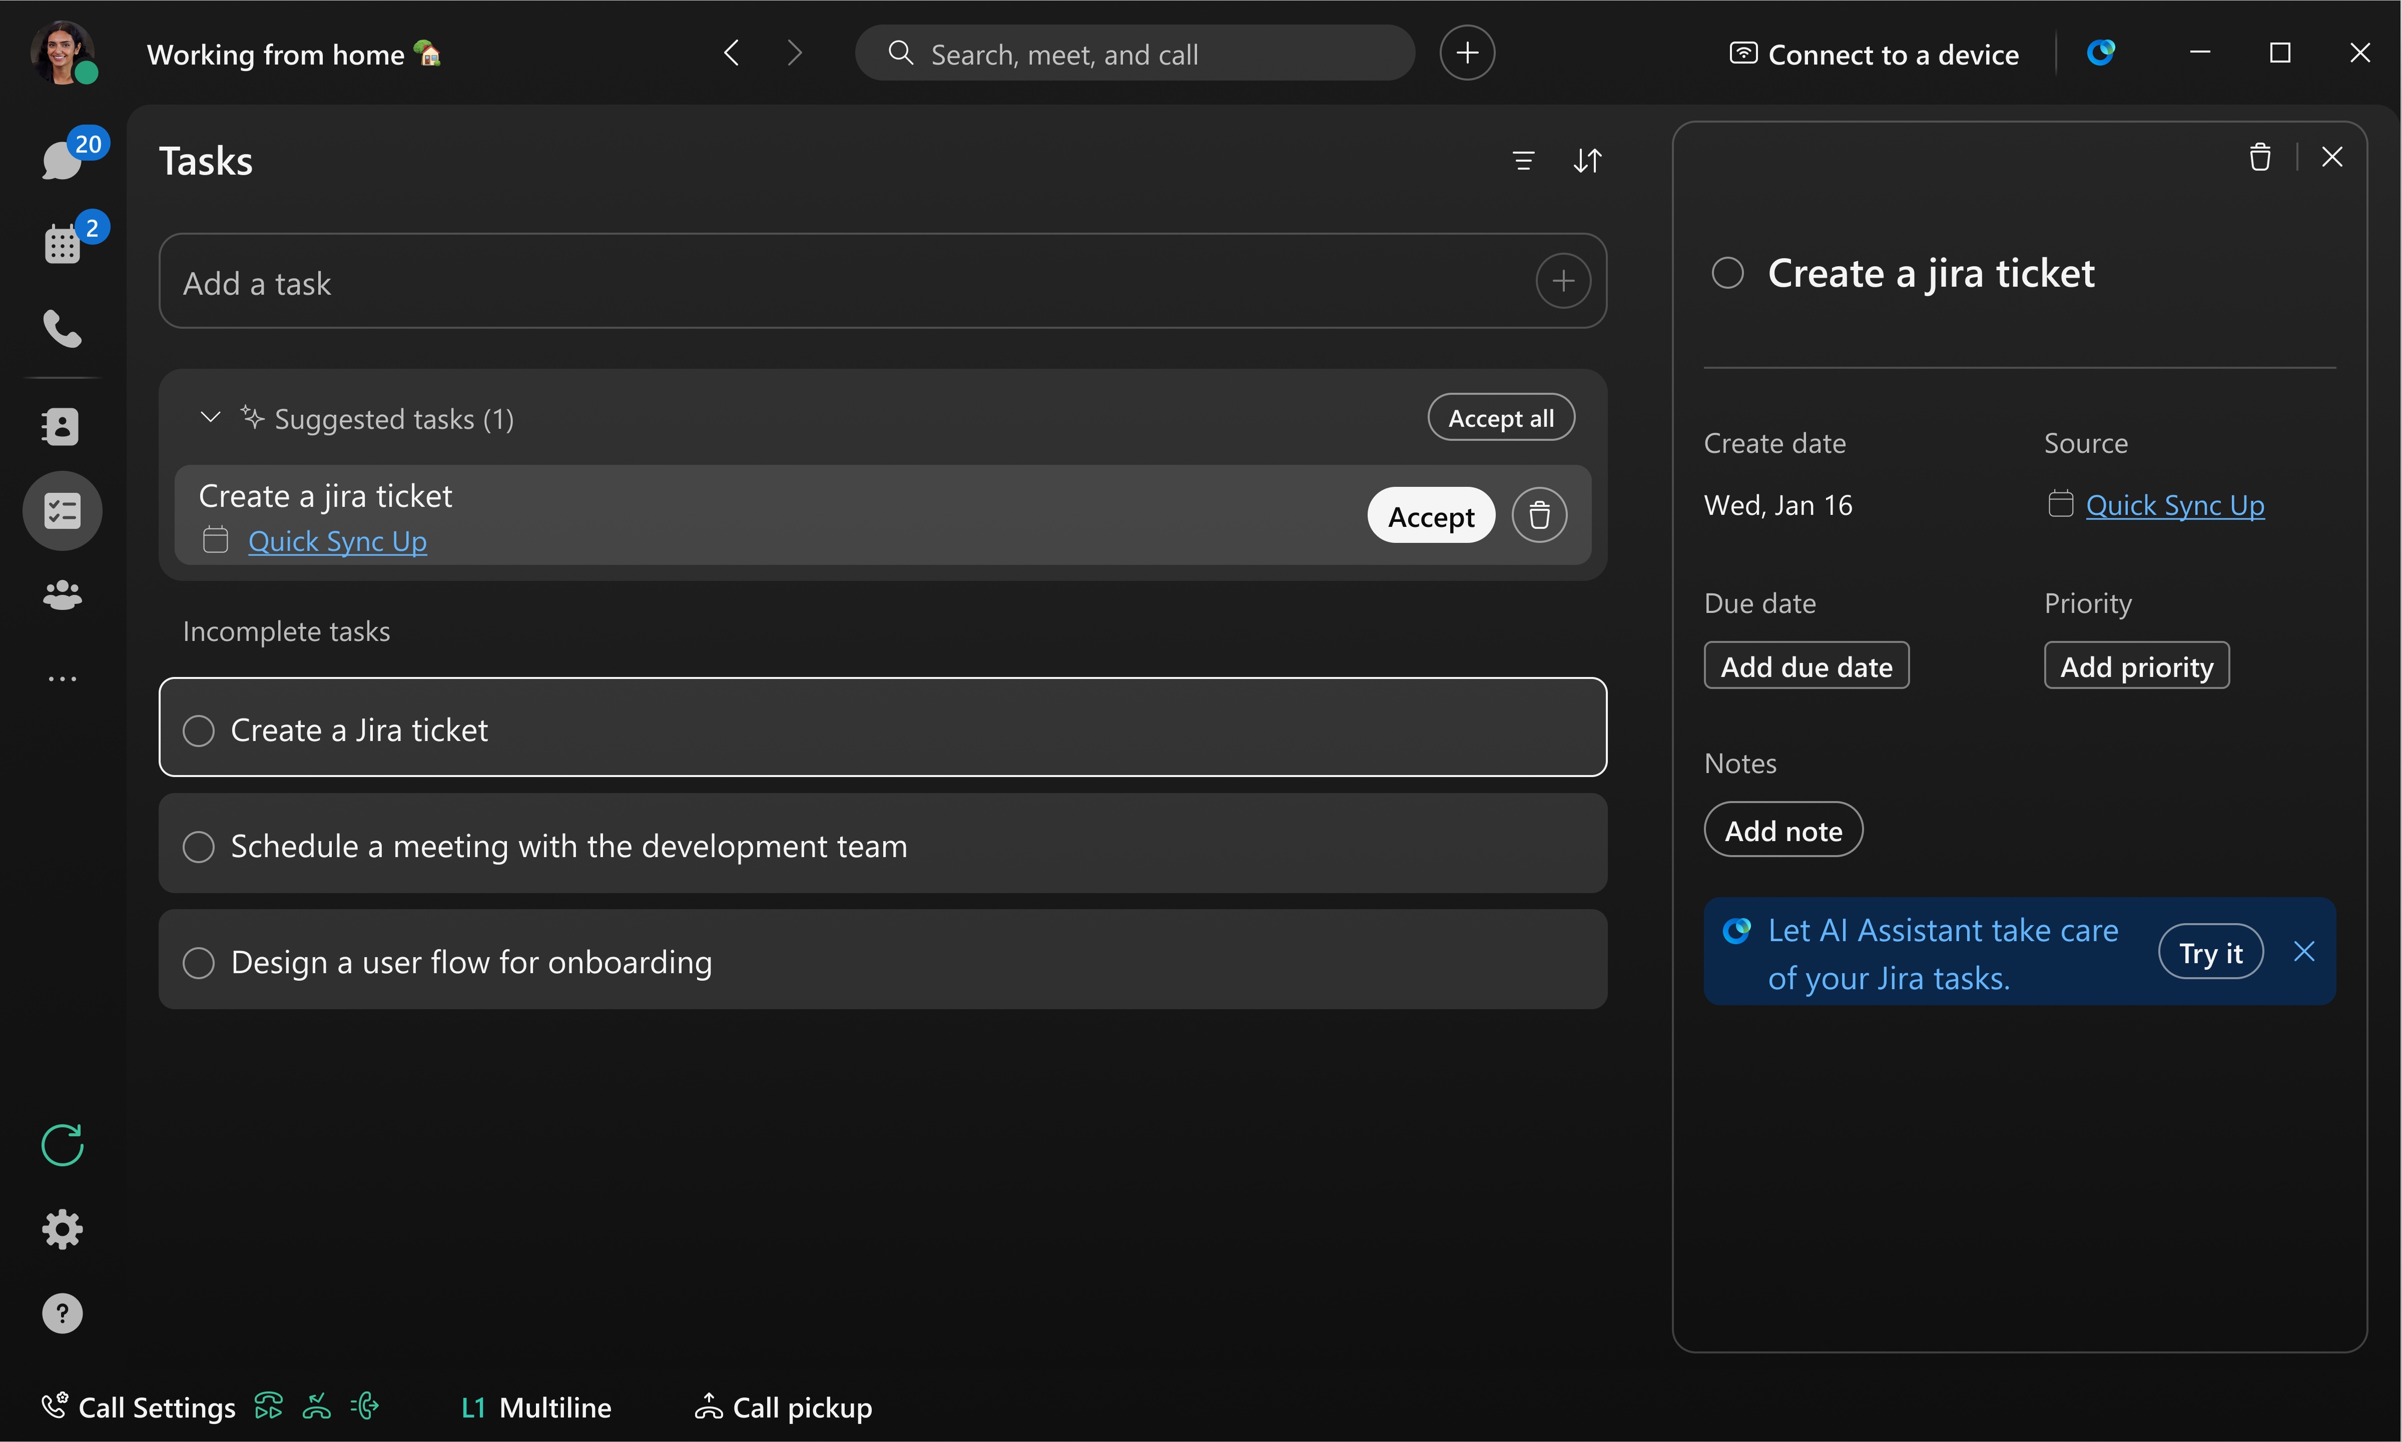
Task: Click the Call pickup icon in status bar
Action: click(x=709, y=1406)
